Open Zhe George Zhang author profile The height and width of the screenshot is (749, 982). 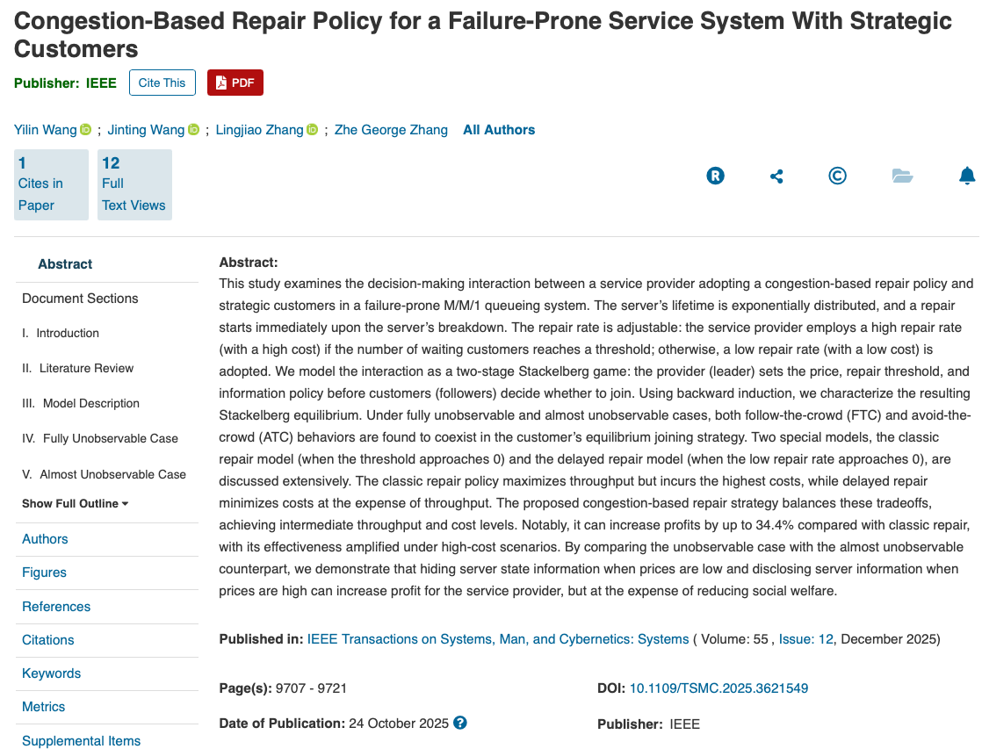click(x=391, y=130)
